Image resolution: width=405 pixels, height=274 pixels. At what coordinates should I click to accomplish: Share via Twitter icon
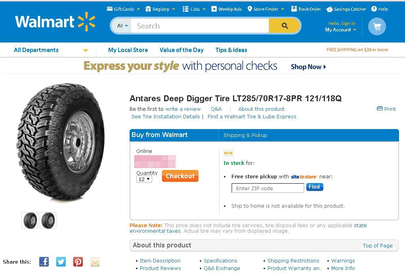61,262
